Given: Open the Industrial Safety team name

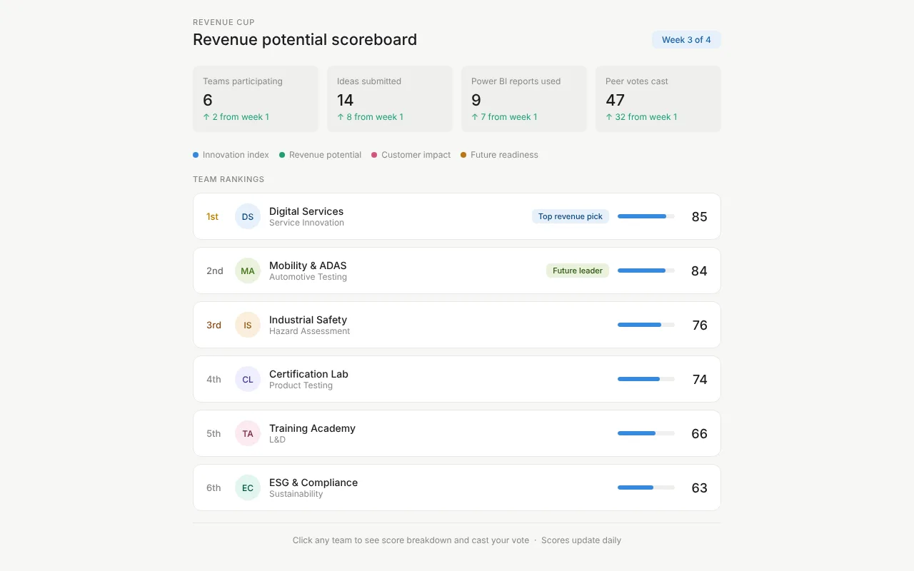Looking at the screenshot, I should [308, 320].
